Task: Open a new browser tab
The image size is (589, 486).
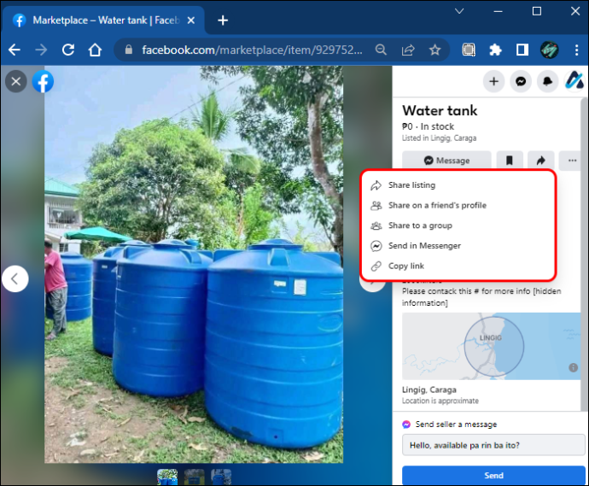Action: click(223, 20)
